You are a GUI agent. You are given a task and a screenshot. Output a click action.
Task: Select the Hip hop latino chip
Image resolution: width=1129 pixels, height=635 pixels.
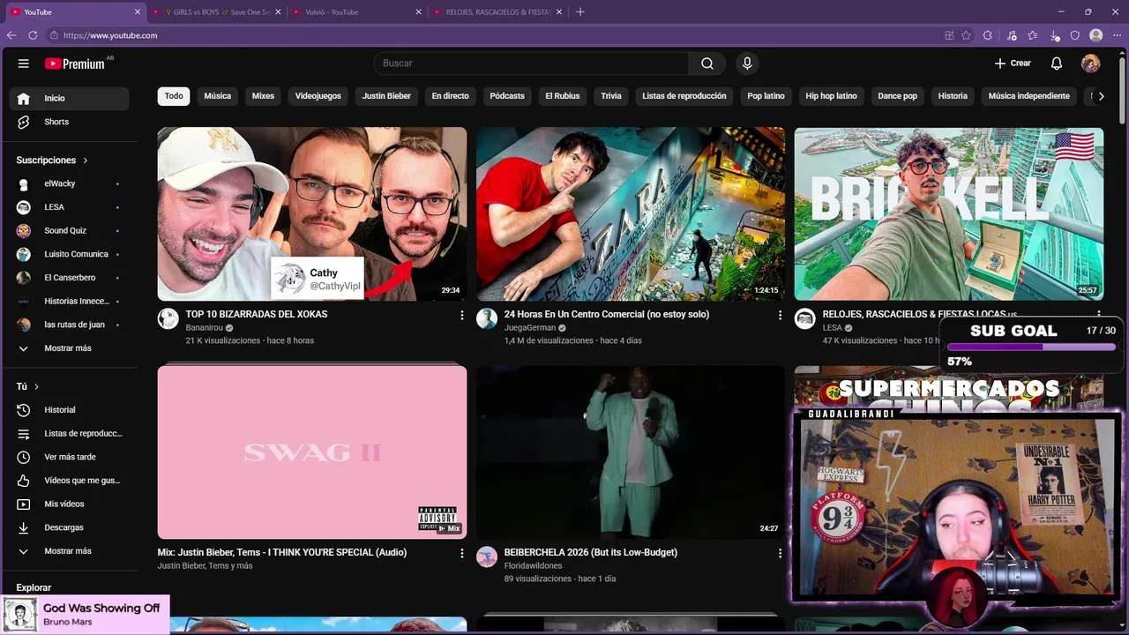point(831,96)
